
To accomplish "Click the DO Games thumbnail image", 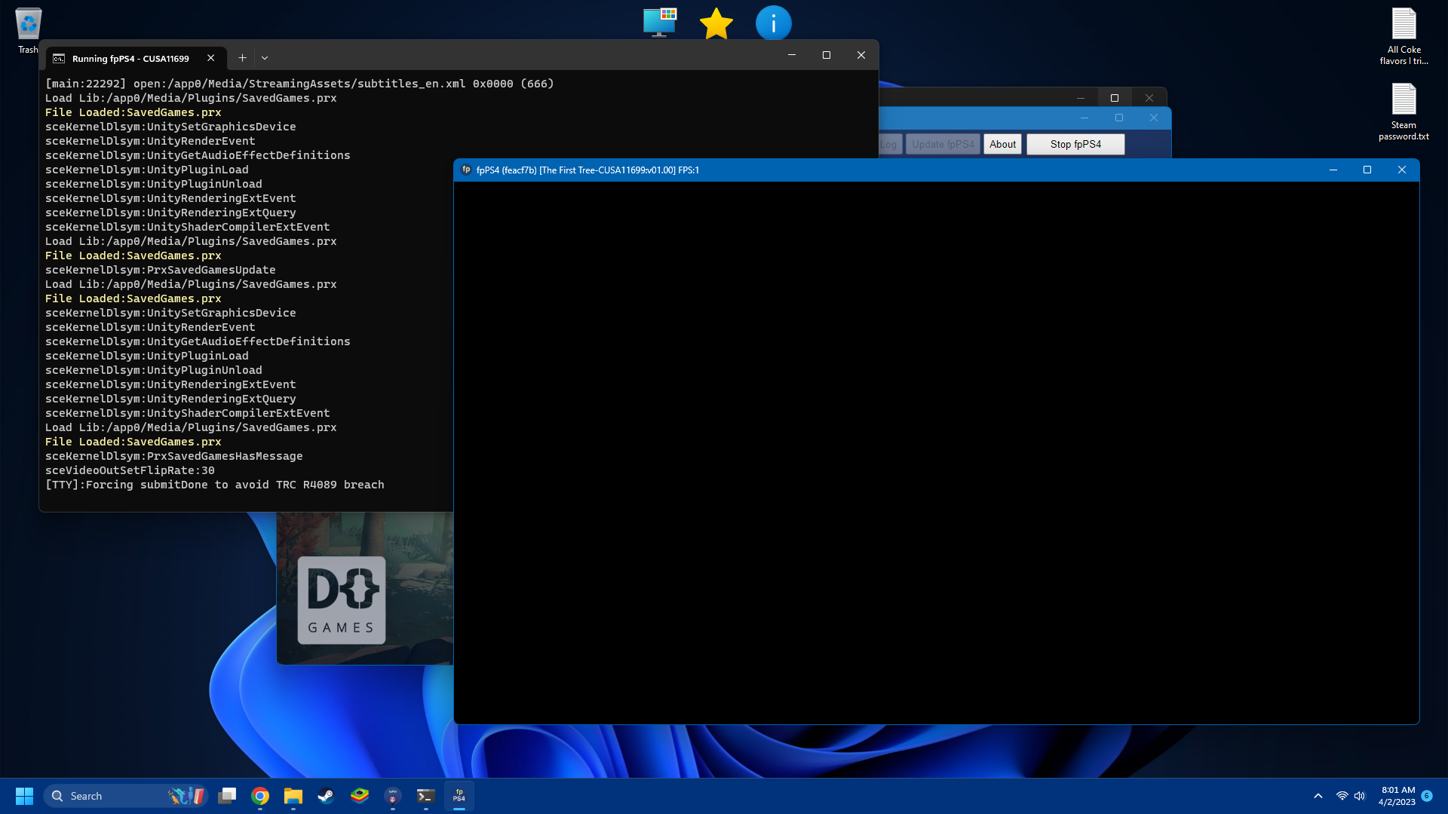I will click(x=342, y=600).
